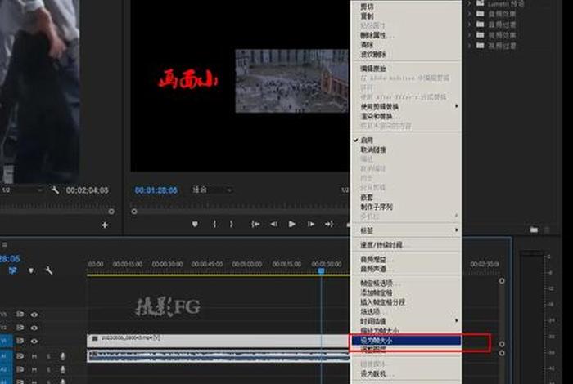Viewport: 573px width, 384px height.
Task: Expand the 音频过渡 folder in Effects
Action: [x=469, y=25]
